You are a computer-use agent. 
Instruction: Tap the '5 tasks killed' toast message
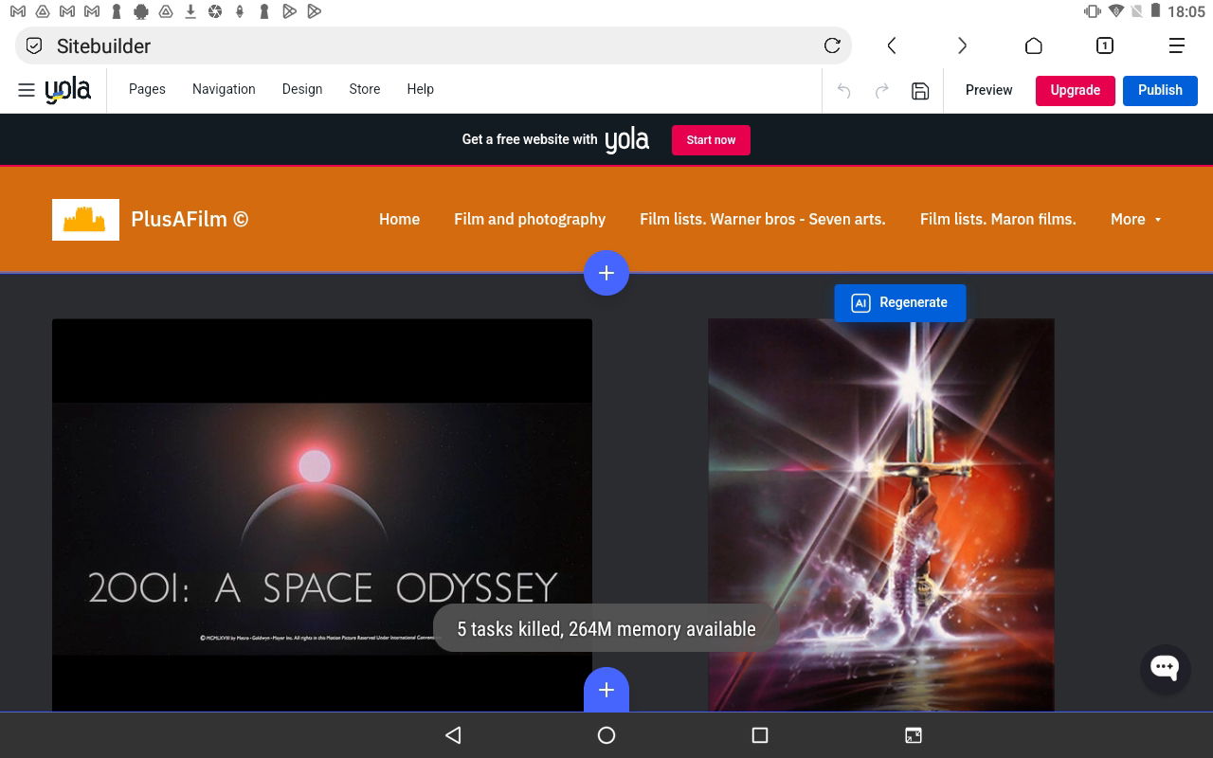click(606, 629)
